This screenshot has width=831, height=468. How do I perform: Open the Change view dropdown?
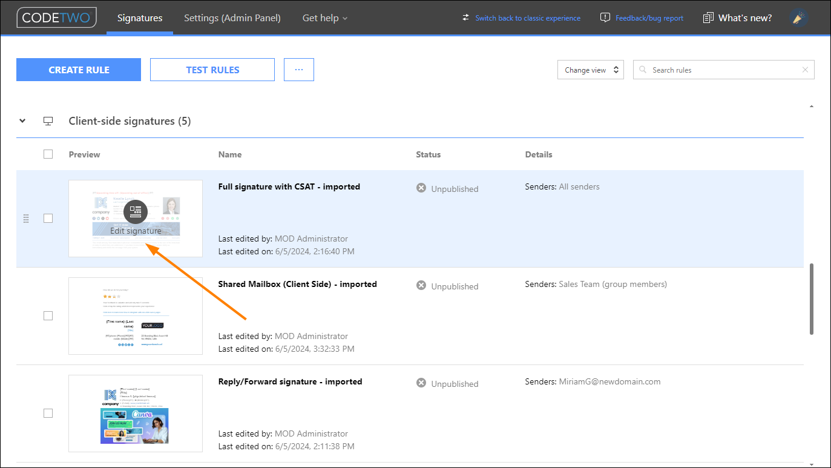tap(591, 70)
